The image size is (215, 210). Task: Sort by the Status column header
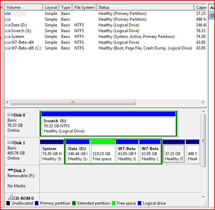[x=145, y=7]
